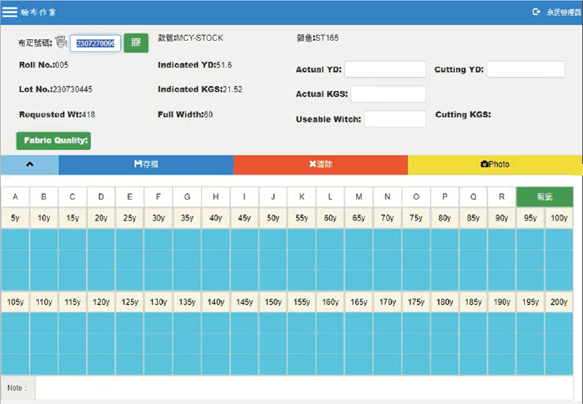Image resolution: width=583 pixels, height=404 pixels.
Task: Click the 驗布作業 page title
Action: 39,12
